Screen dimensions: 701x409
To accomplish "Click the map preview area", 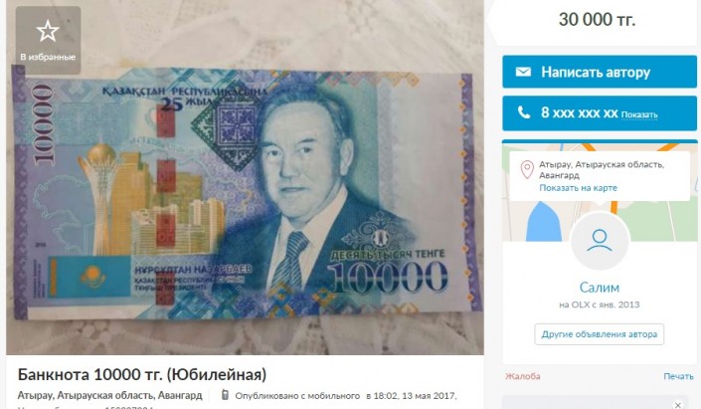I will 600,192.
